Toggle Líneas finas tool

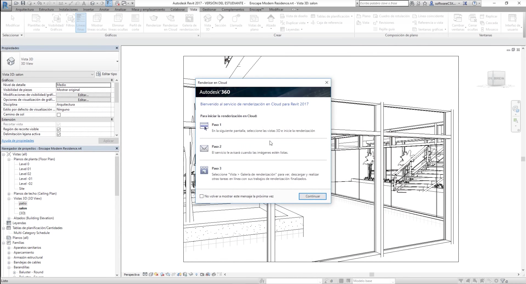tap(81, 22)
